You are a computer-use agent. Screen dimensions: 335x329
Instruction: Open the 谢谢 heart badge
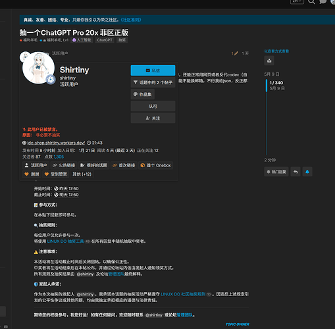coord(32,174)
